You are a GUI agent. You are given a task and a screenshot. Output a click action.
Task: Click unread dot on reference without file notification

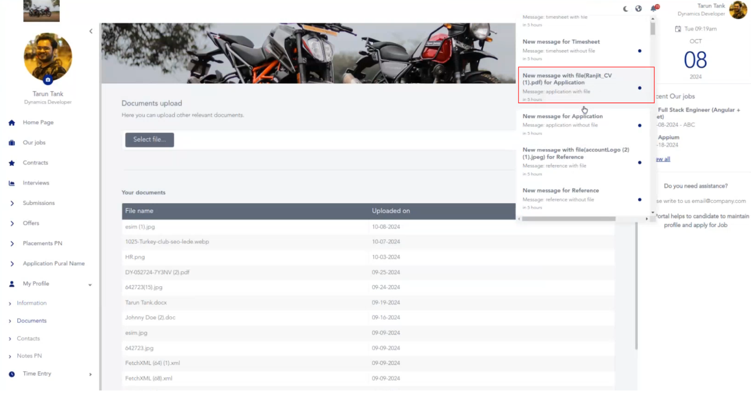[640, 200]
